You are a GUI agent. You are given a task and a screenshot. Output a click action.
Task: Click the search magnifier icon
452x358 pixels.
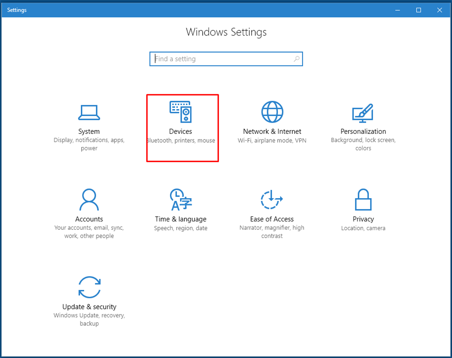pos(297,59)
